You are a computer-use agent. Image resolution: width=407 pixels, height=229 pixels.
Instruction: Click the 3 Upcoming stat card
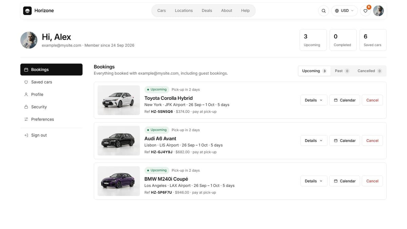pos(313,40)
